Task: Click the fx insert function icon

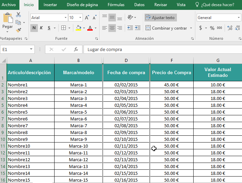Action: [76, 49]
